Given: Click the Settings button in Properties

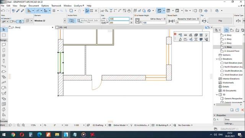Looking at the screenshot, I should 229,123.
